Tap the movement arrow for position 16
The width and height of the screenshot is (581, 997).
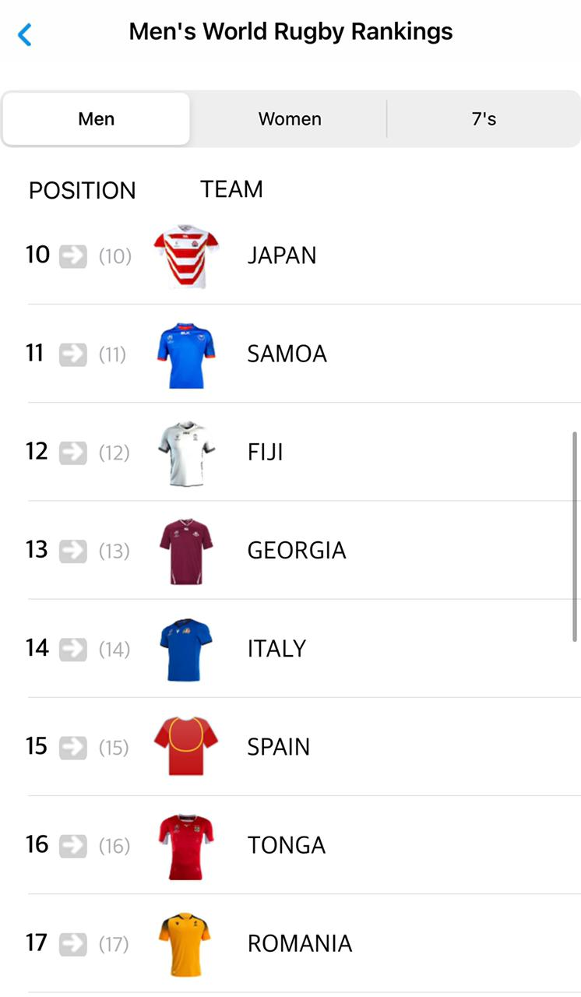click(73, 845)
